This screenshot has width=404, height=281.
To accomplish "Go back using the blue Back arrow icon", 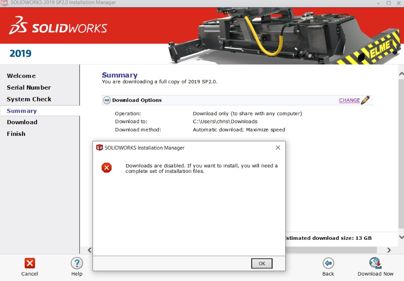I will [x=328, y=263].
